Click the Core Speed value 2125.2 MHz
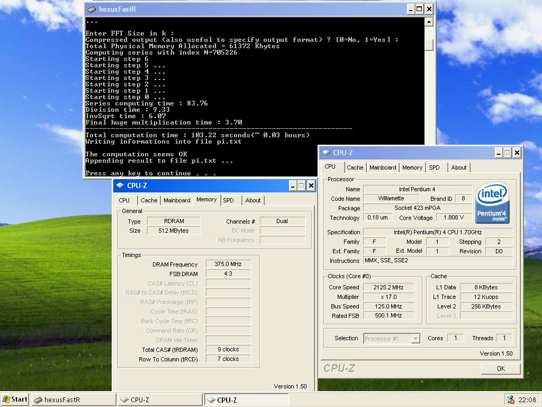542x407 pixels. point(389,287)
